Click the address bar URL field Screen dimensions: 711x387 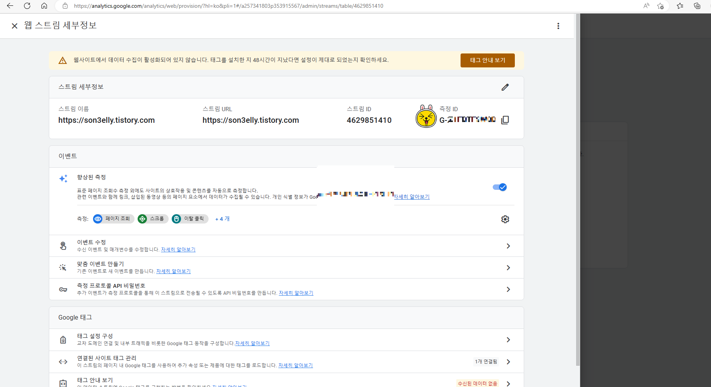point(229,6)
